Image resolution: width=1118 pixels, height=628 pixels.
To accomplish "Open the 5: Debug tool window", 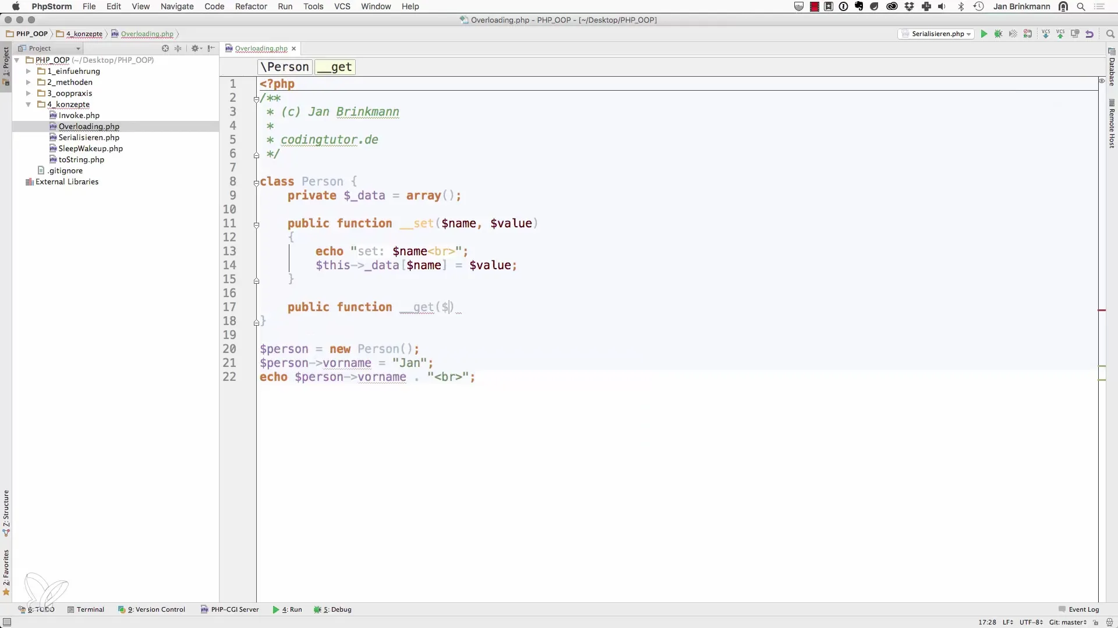I will click(332, 609).
